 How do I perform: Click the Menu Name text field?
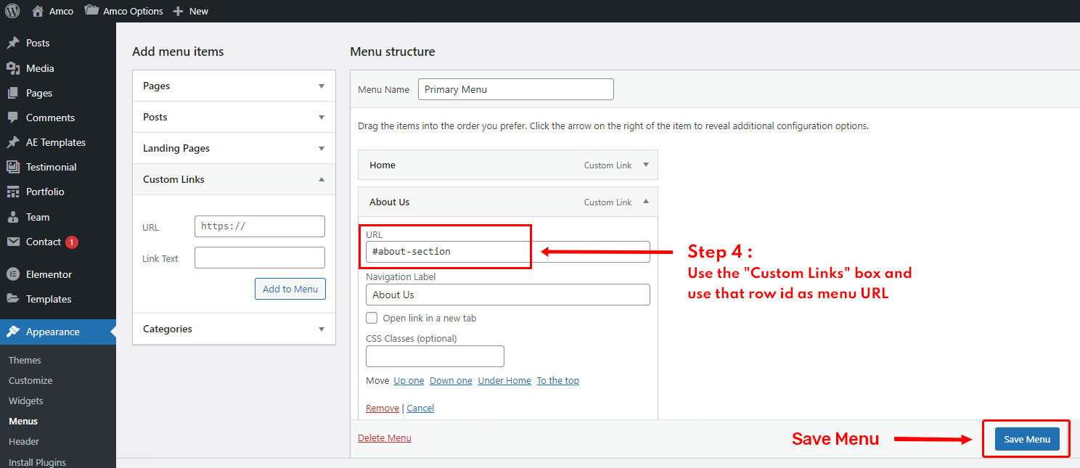pyautogui.click(x=515, y=89)
